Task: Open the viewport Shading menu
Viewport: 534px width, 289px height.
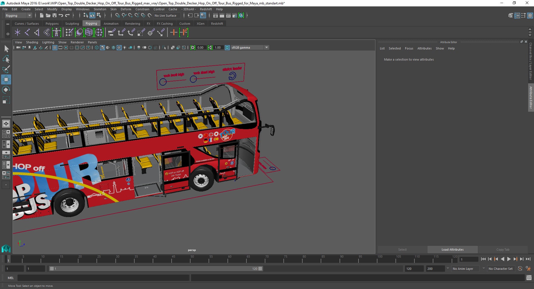Action: 32,42
